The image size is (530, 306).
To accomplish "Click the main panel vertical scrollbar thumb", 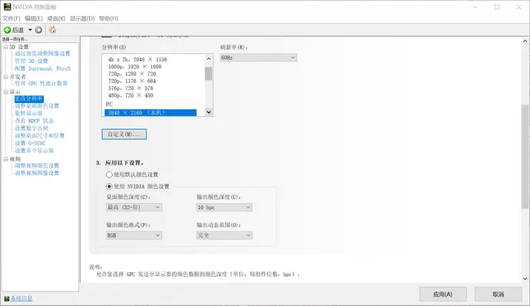I will pyautogui.click(x=525, y=157).
